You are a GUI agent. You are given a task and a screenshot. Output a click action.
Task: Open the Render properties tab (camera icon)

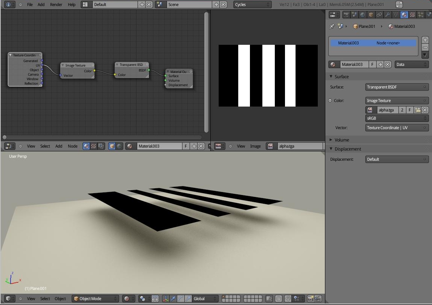click(346, 14)
